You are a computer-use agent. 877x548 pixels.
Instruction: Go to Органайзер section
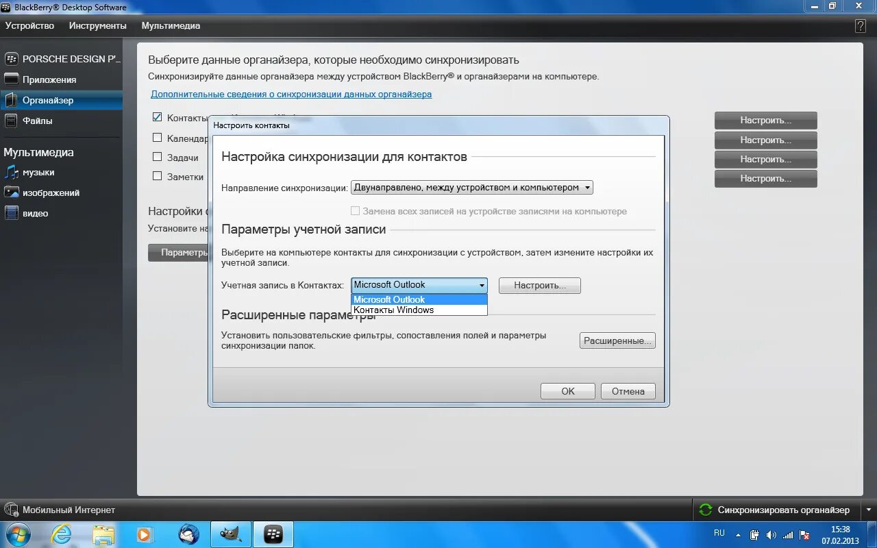[x=62, y=100]
